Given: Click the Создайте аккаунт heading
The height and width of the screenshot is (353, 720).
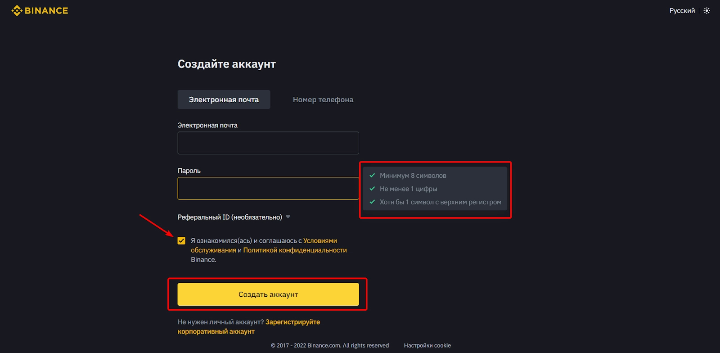Looking at the screenshot, I should [x=227, y=64].
